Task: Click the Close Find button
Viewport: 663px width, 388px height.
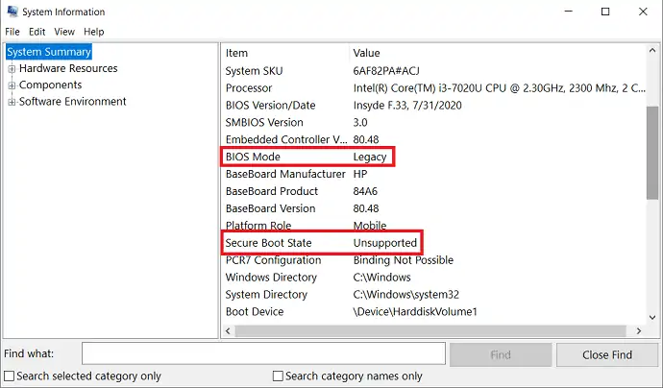Action: point(607,354)
